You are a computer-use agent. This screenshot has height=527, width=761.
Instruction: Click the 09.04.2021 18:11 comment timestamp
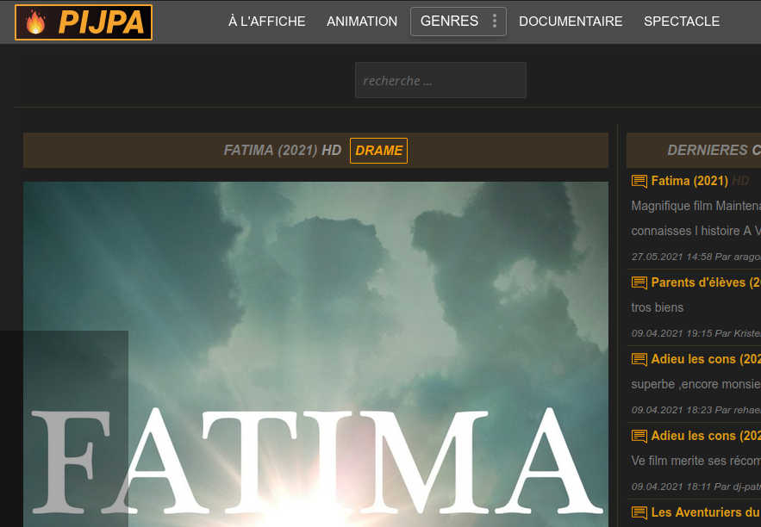[x=671, y=487]
